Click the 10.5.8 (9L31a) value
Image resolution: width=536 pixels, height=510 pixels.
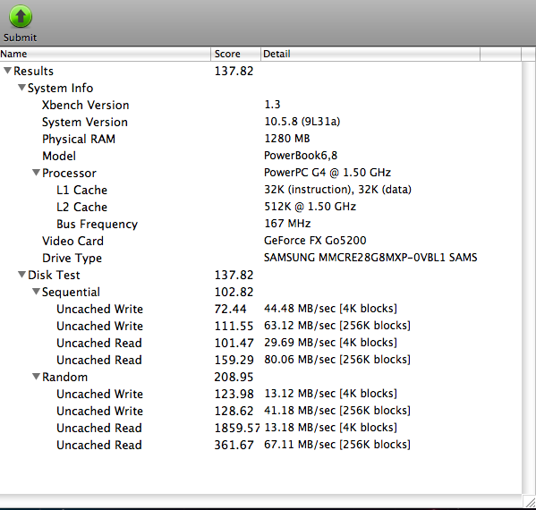pyautogui.click(x=302, y=122)
